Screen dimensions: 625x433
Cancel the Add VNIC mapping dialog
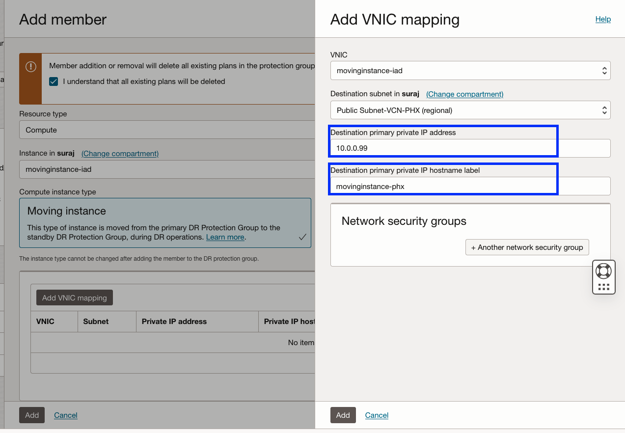(x=376, y=415)
